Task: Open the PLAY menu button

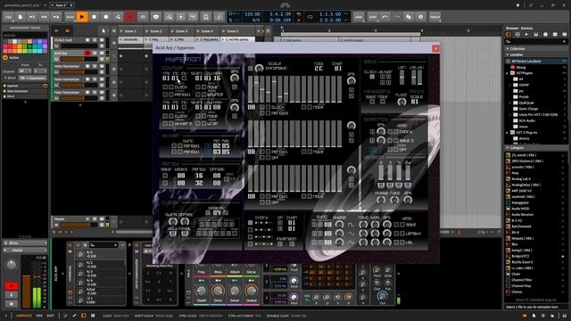Action: click(70, 17)
